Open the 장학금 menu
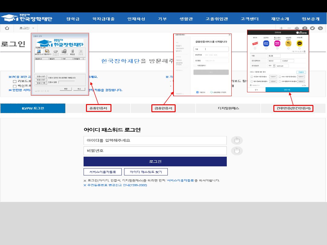 click(73, 19)
